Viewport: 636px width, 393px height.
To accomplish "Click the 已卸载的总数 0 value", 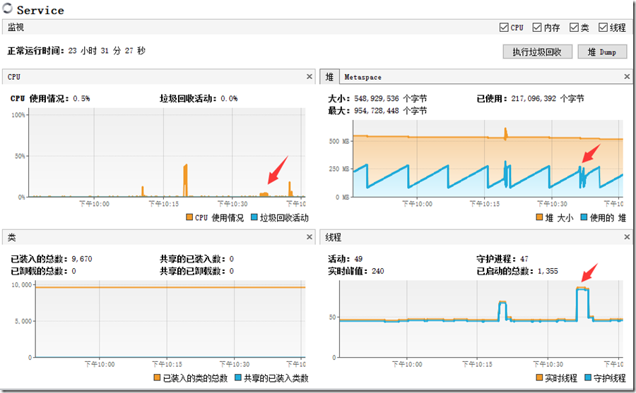I will (x=73, y=271).
